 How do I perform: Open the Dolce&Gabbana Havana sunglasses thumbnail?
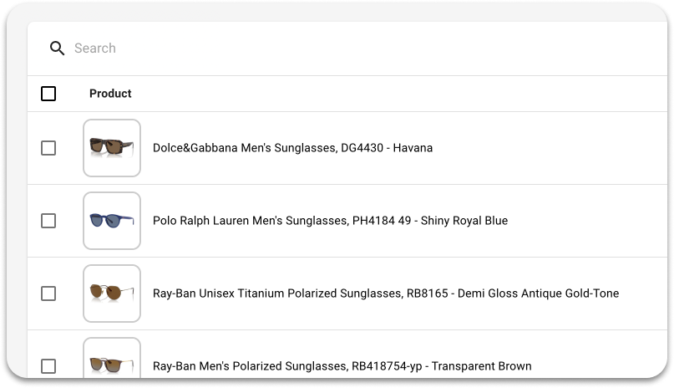tap(112, 148)
